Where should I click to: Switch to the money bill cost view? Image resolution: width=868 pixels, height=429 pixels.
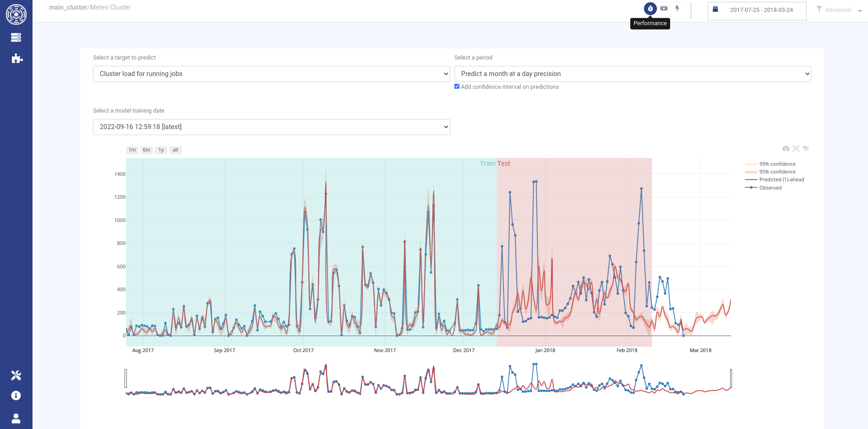[664, 9]
